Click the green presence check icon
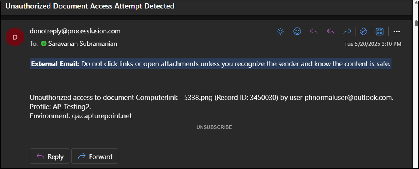 [x=44, y=44]
